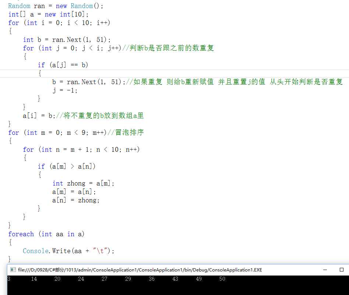Click the line 'int[] a = new int[10];'

(x=48, y=14)
